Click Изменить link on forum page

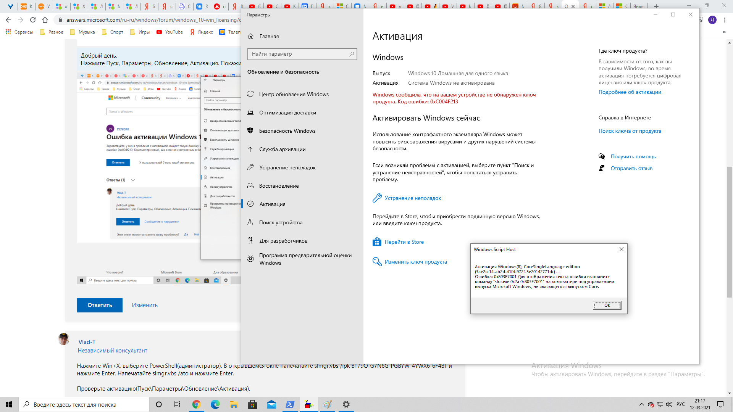(x=145, y=305)
